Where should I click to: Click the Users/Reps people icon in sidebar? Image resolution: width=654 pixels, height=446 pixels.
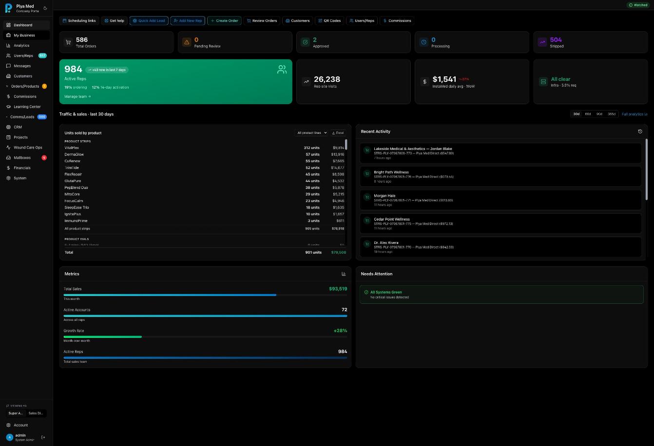coord(8,56)
